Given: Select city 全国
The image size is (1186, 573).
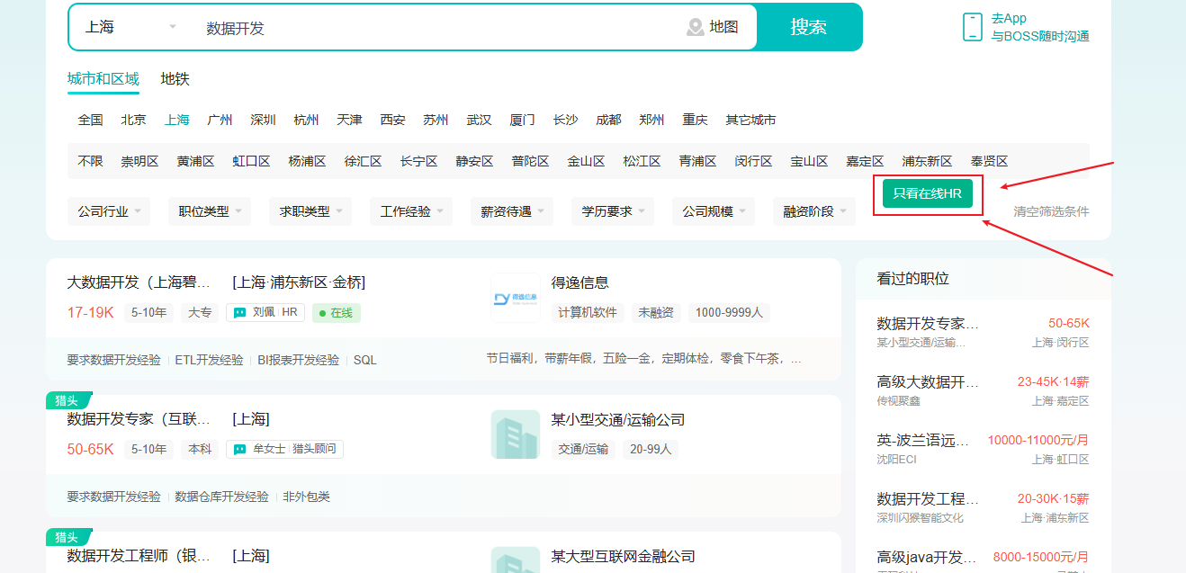Looking at the screenshot, I should [x=91, y=120].
